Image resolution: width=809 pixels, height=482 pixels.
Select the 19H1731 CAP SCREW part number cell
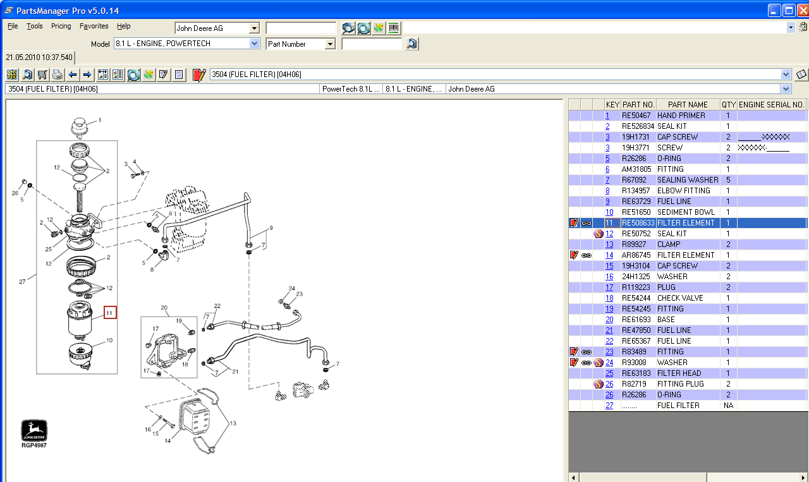click(x=638, y=137)
